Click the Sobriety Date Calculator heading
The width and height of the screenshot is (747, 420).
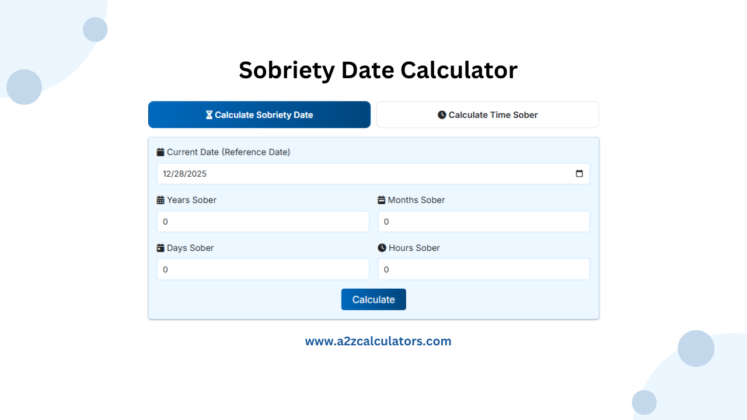[378, 70]
